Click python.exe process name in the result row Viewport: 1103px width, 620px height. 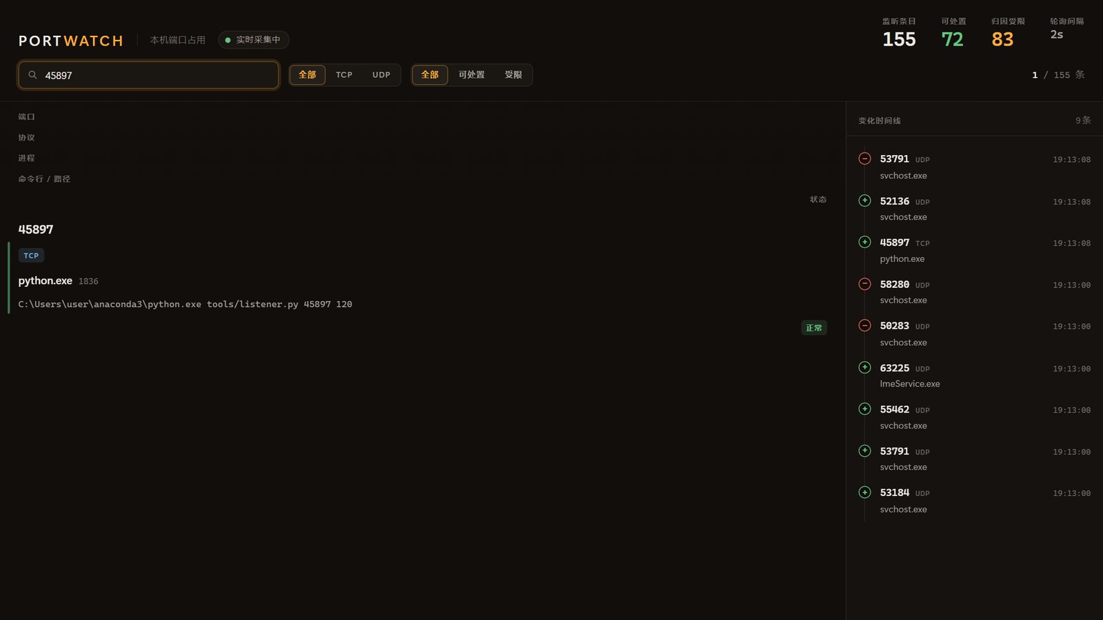(x=45, y=280)
